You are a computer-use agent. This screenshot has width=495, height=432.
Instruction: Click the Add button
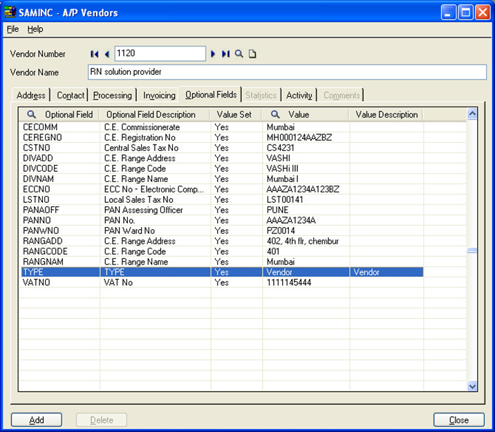(37, 420)
